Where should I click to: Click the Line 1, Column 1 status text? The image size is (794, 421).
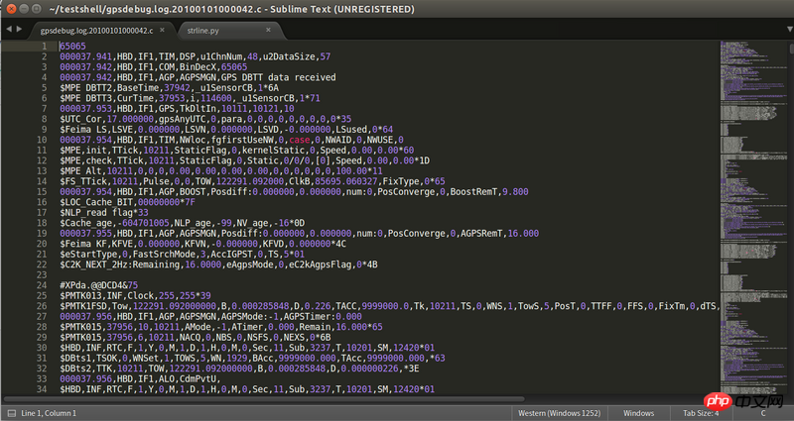(49, 413)
